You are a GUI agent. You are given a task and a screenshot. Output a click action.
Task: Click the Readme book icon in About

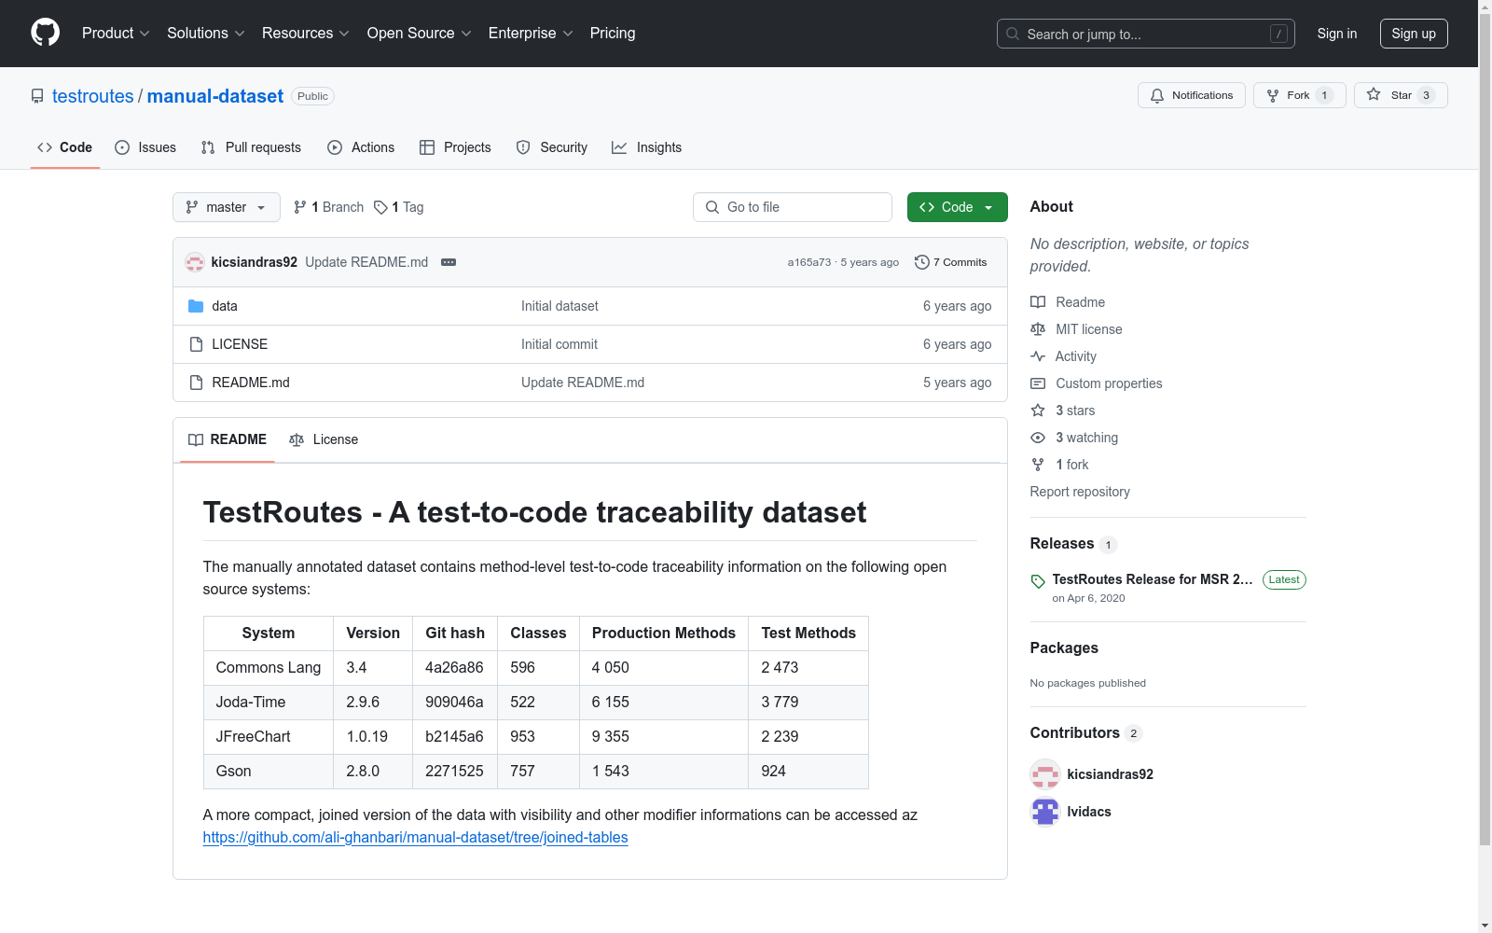tap(1038, 302)
